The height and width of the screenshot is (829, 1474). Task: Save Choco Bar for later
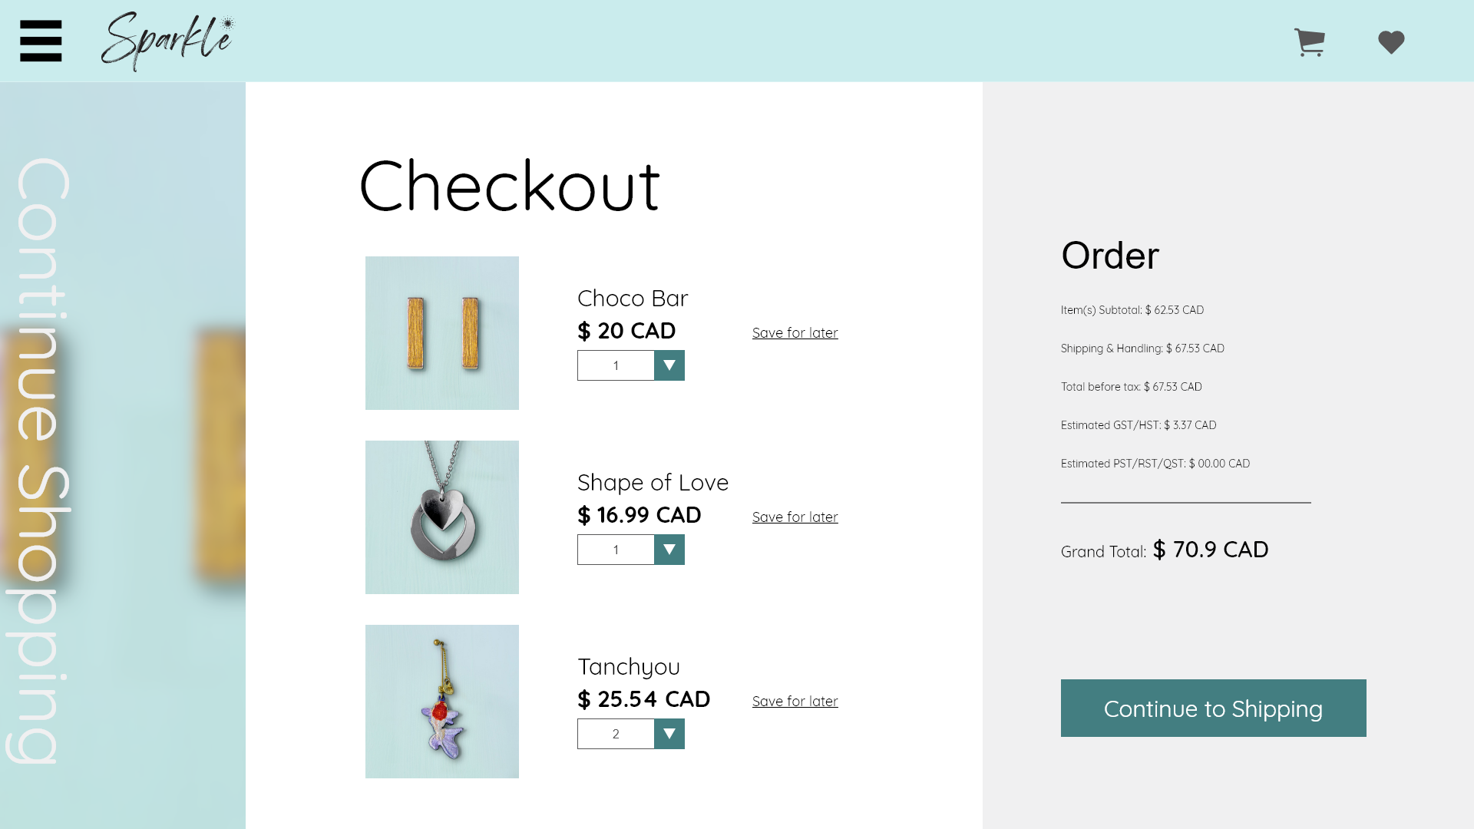point(795,333)
